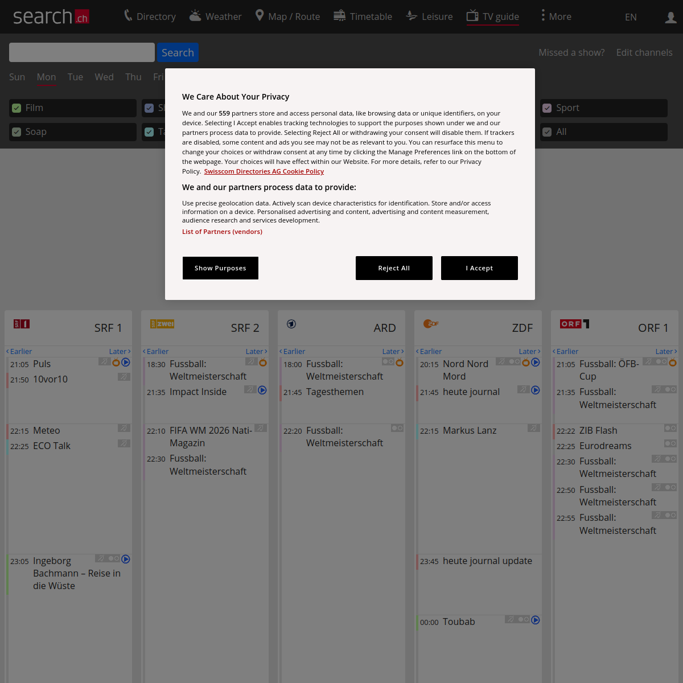Show earlier ZDF programs
683x683 pixels.
tap(429, 351)
